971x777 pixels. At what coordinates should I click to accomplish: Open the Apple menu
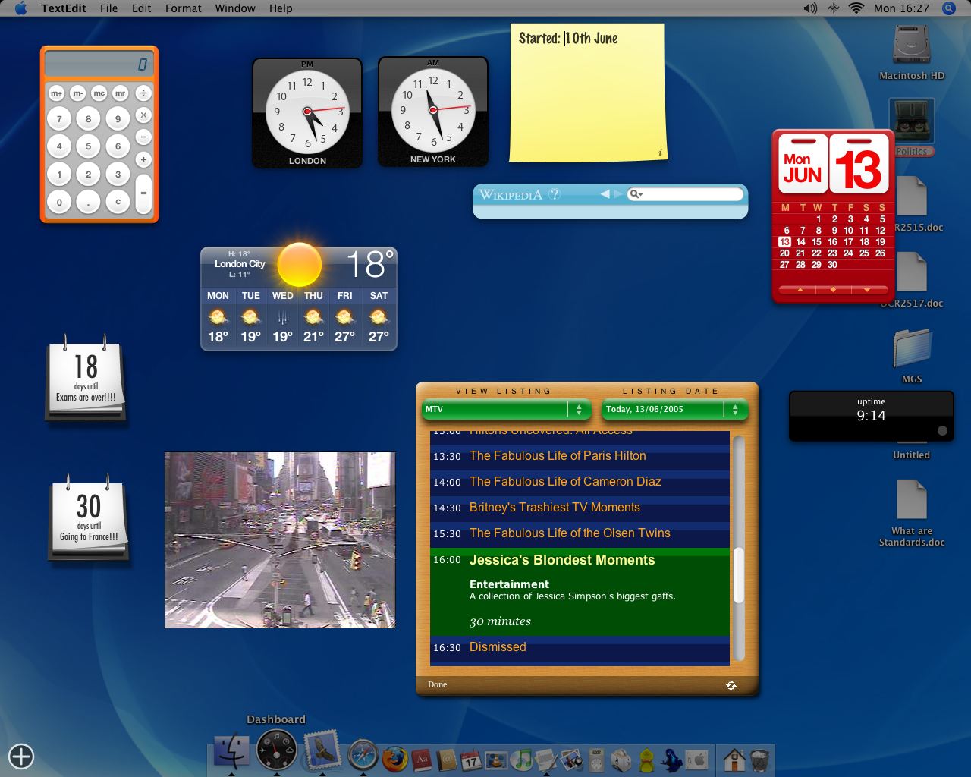pyautogui.click(x=20, y=8)
